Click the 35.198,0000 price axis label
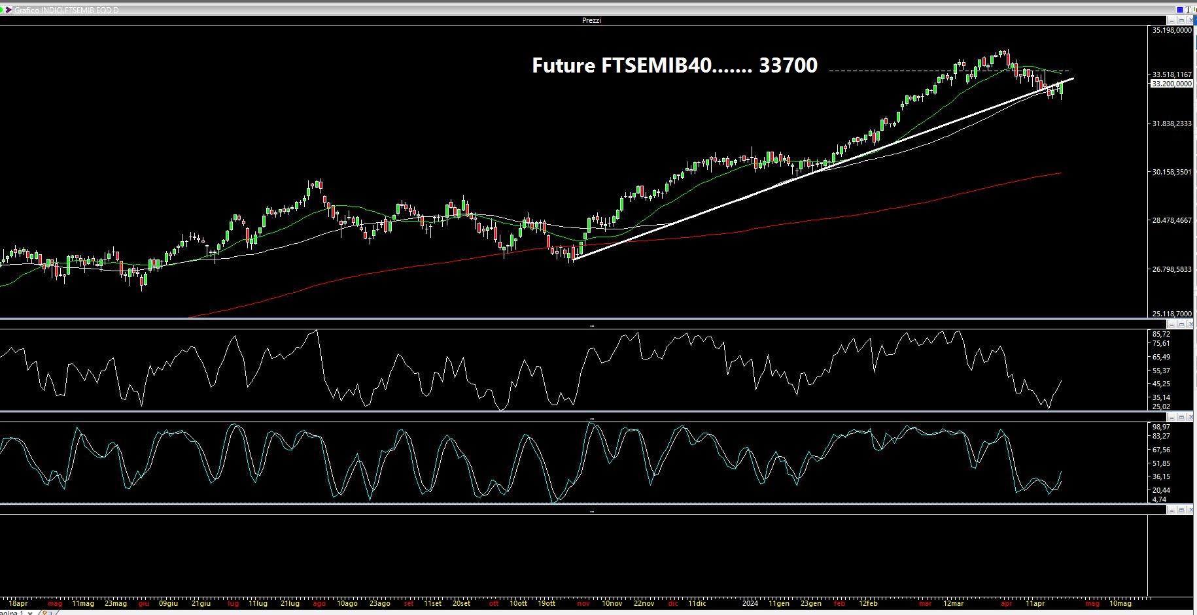This screenshot has width=1197, height=615. click(x=1171, y=30)
